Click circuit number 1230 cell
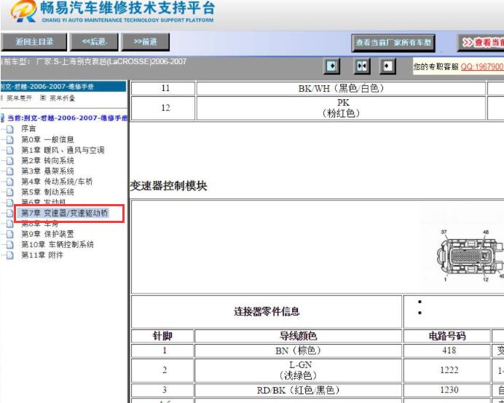 click(x=447, y=390)
